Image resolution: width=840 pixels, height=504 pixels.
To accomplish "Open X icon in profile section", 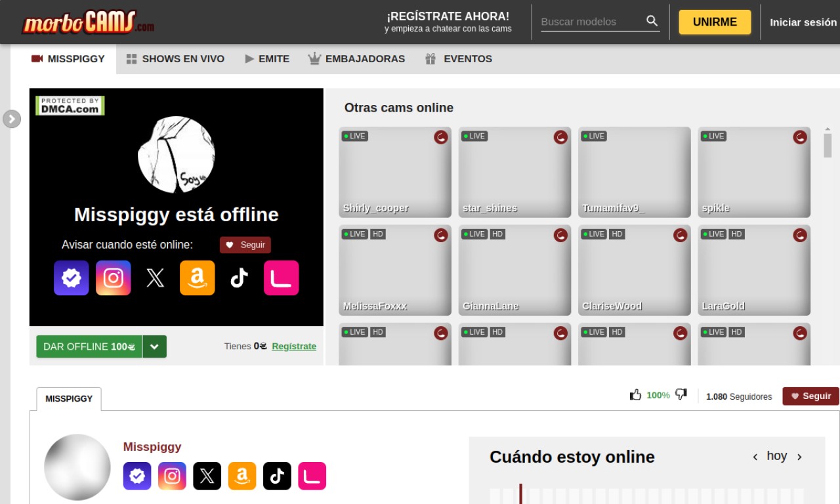I will click(x=207, y=476).
